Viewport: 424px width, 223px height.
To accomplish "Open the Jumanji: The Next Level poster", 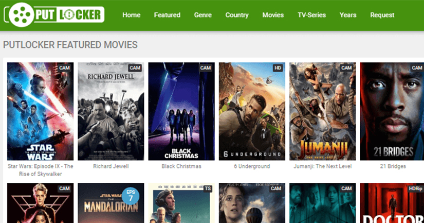I will pos(323,111).
